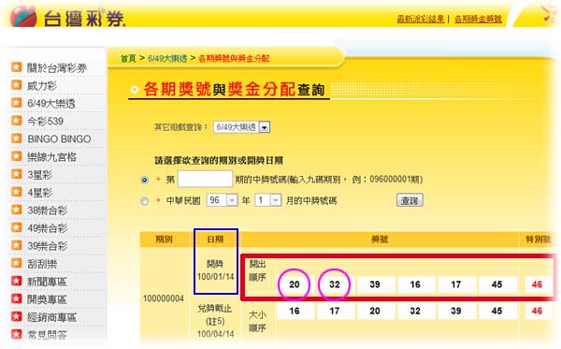
Task: Click star icon beside 今彩539
Action: coord(17,121)
